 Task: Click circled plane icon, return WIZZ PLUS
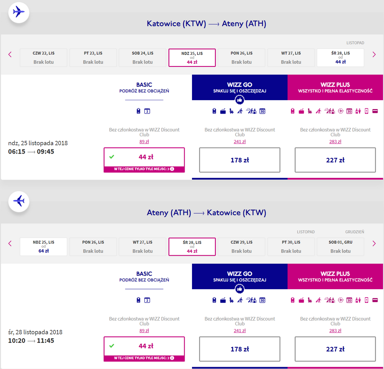point(341,300)
